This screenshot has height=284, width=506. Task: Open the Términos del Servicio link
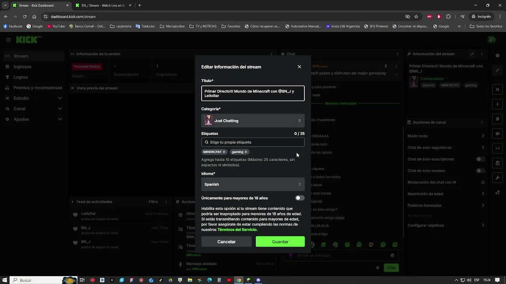click(x=237, y=230)
